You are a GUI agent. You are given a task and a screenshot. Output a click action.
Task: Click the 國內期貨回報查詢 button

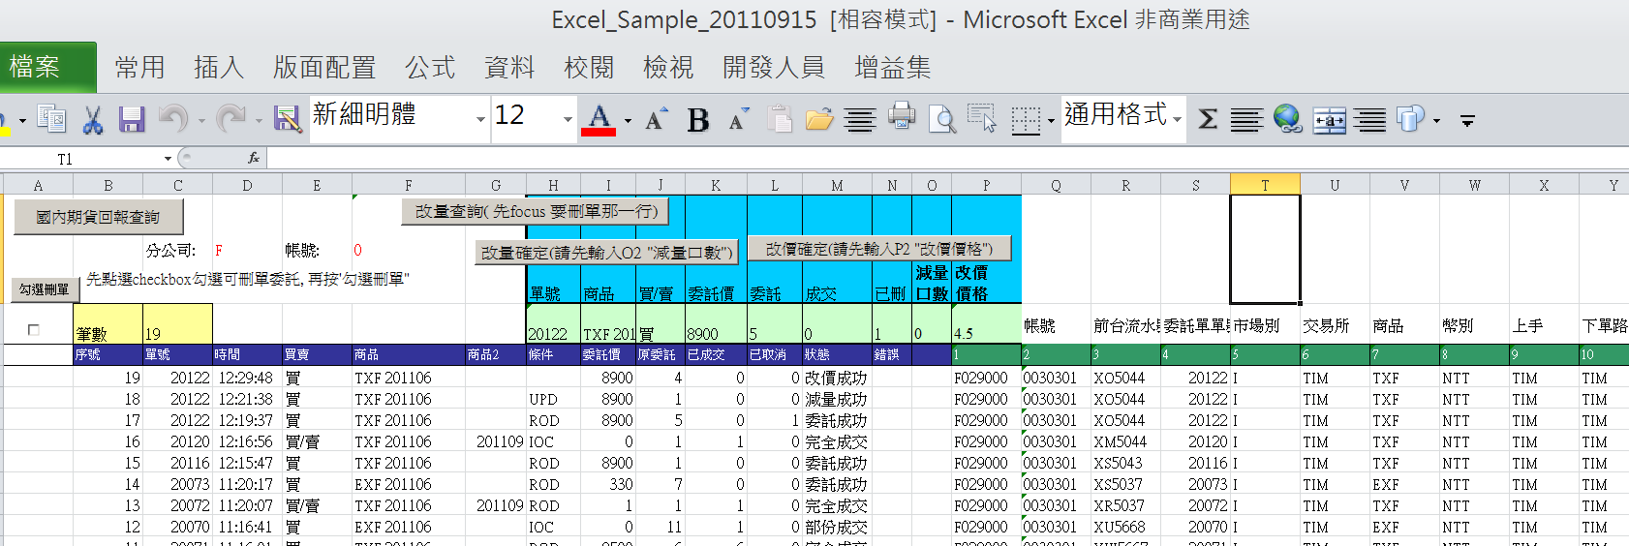point(98,217)
